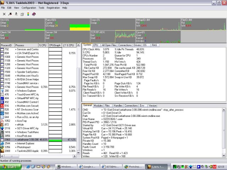Click the running man toolbar icon
The image size is (227, 170).
coord(16,14)
